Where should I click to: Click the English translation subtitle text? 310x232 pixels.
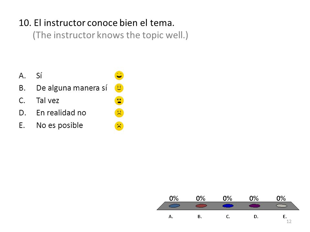[x=110, y=35]
